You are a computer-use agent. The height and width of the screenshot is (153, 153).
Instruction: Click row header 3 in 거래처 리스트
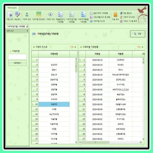coord(35,70)
